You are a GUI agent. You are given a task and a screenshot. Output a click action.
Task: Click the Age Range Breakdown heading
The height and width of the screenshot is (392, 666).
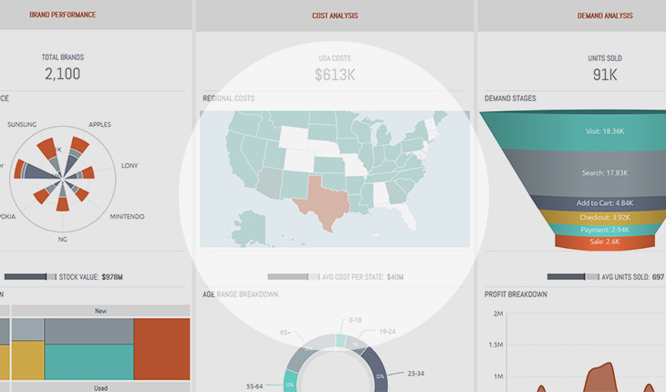point(241,294)
